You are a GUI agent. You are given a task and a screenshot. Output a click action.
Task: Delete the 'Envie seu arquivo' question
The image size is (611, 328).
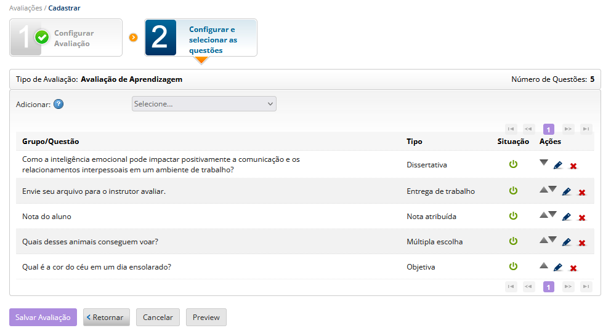click(x=582, y=193)
